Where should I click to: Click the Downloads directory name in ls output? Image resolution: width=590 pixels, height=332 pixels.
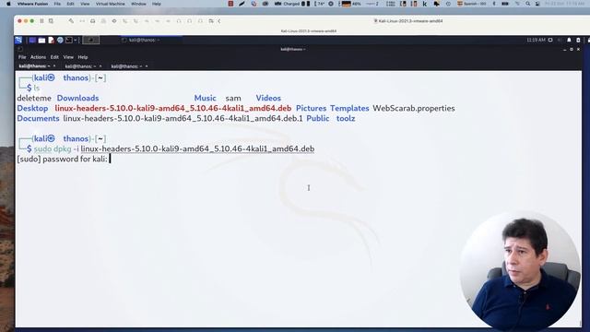(x=77, y=98)
